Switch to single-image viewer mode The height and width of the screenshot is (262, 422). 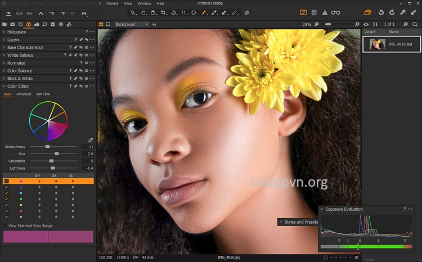pyautogui.click(x=108, y=24)
